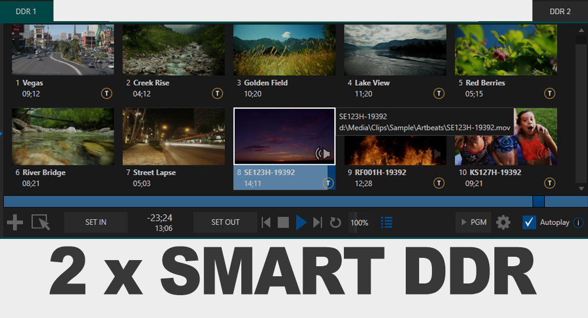The height and width of the screenshot is (318, 588).
Task: Toggle the loop playback icon
Action: 335,223
